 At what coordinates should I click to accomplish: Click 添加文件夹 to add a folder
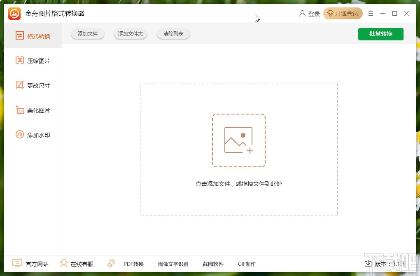tap(130, 33)
